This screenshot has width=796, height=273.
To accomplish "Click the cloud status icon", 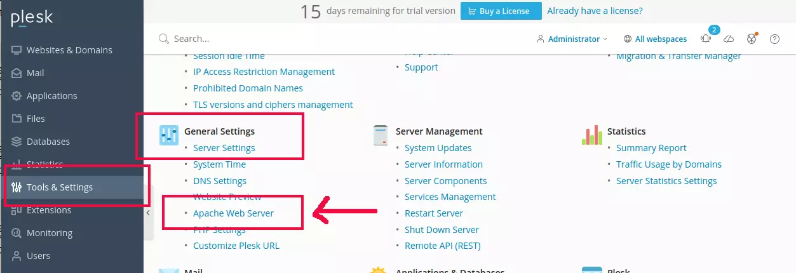I will coord(729,39).
